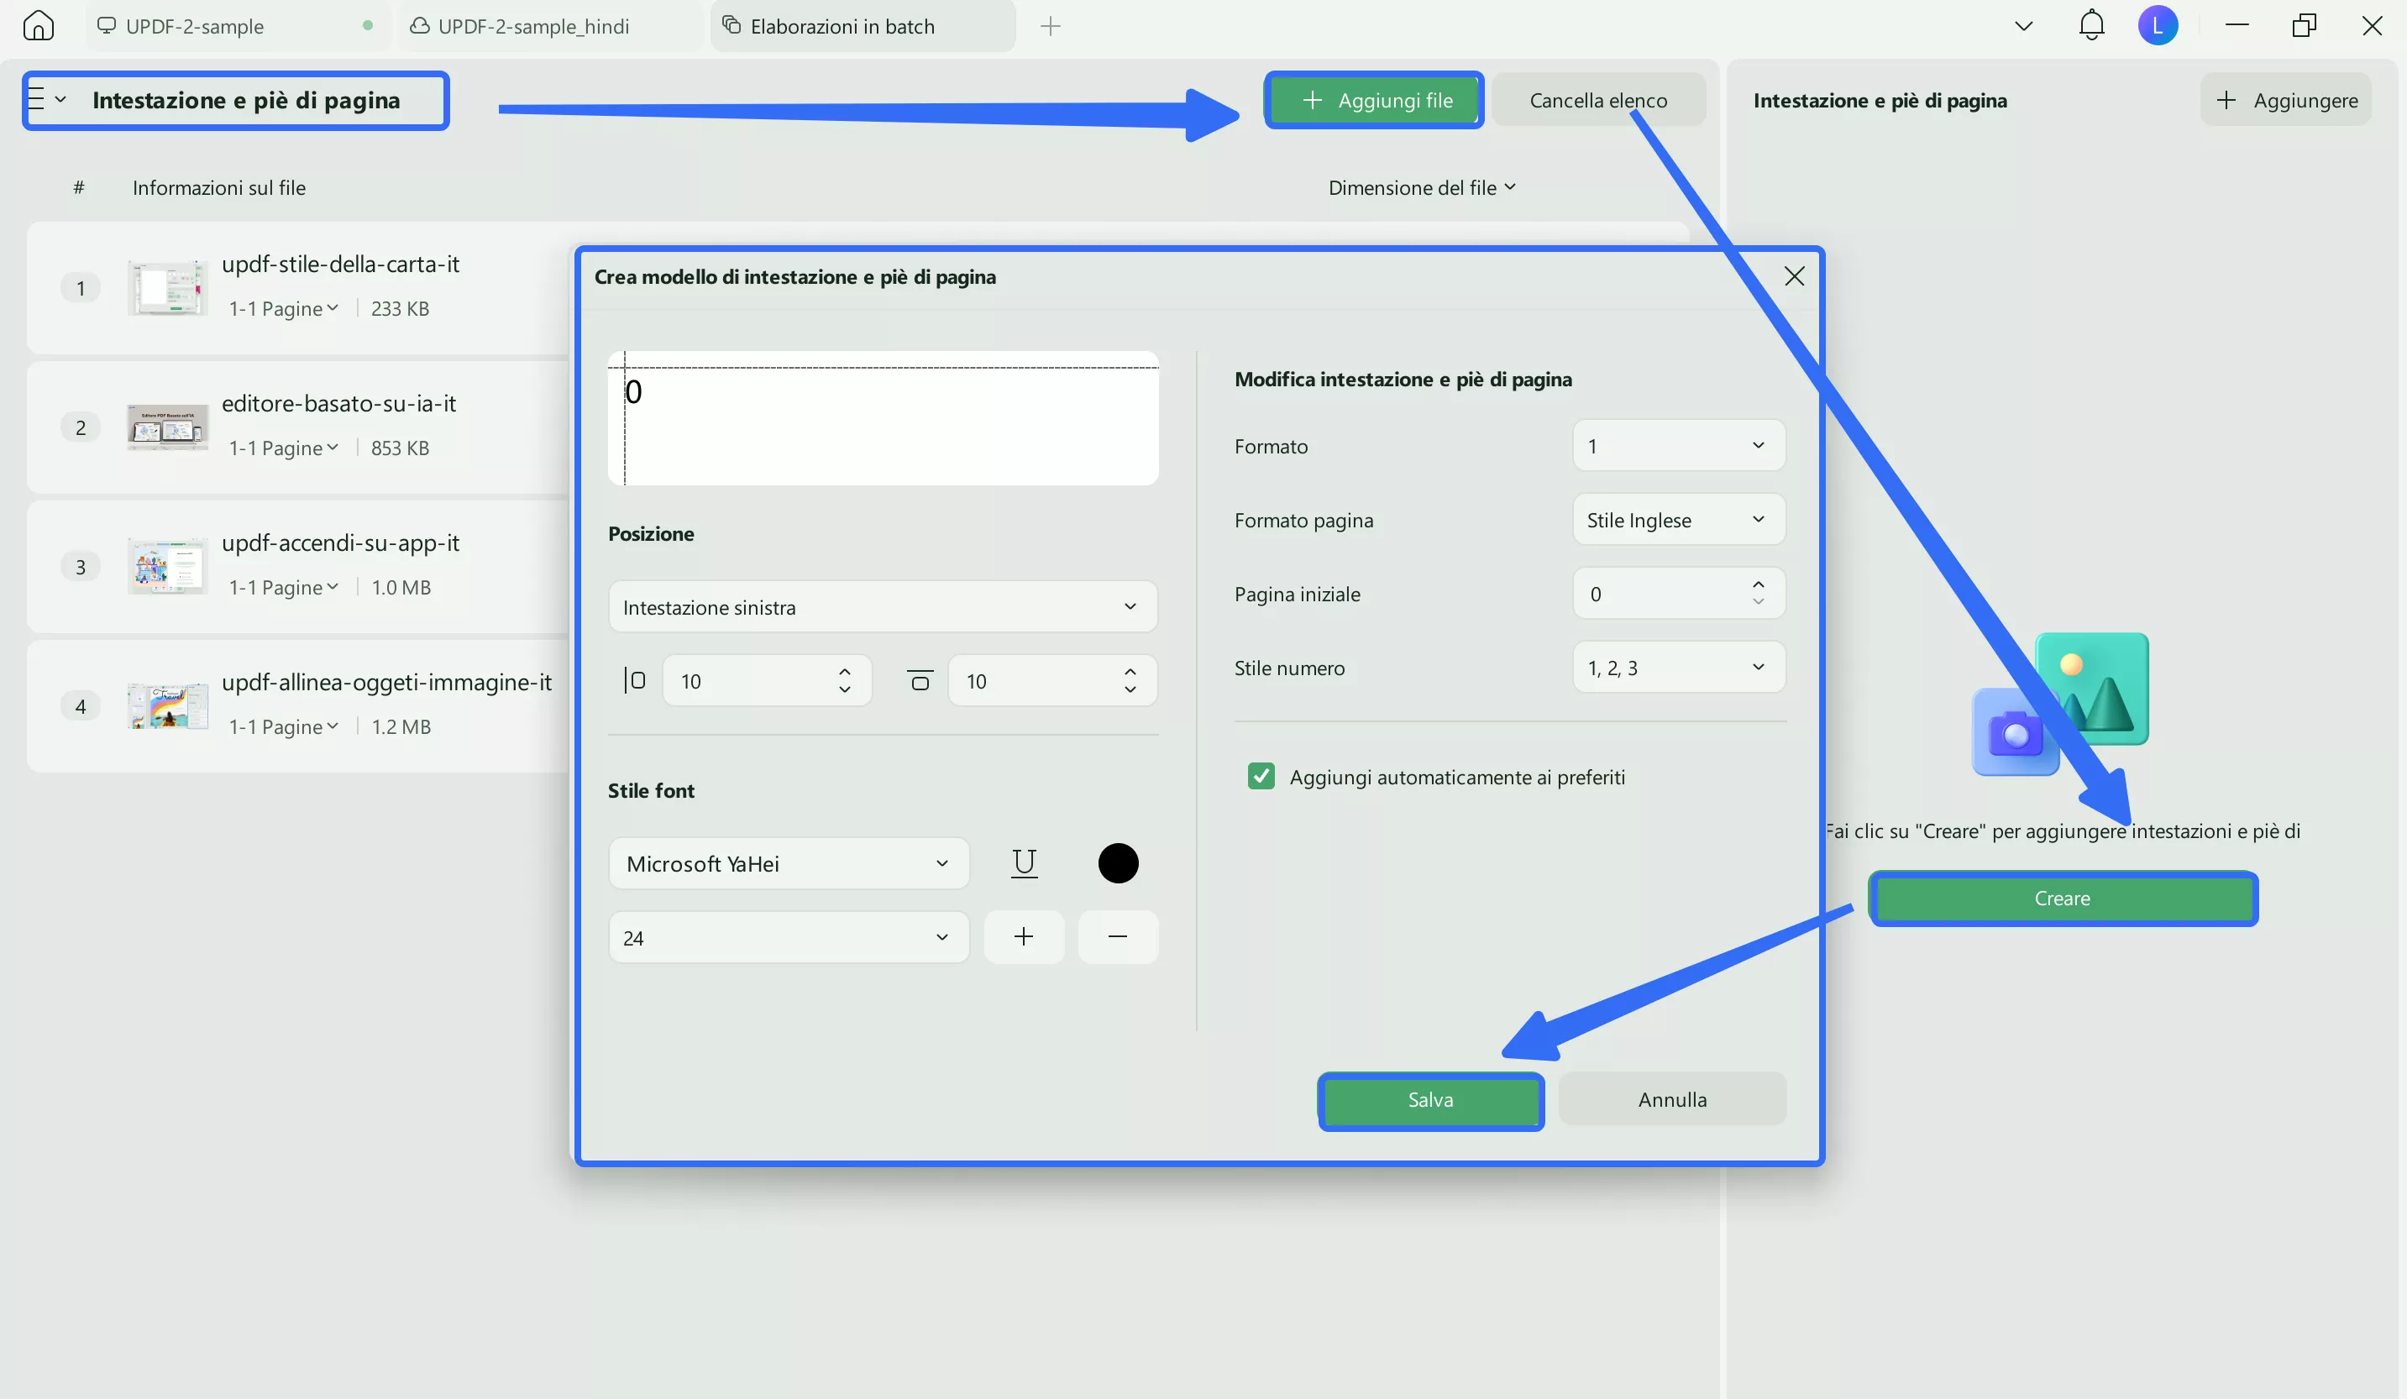Click the Aggiungi file button
Viewport: 2407px width, 1399px height.
(1376, 100)
